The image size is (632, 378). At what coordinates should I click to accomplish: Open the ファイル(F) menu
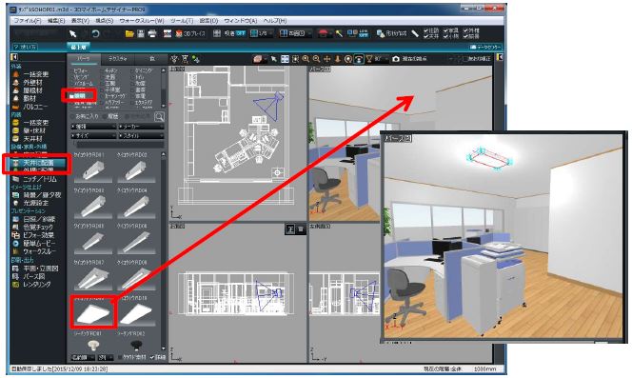click(28, 20)
